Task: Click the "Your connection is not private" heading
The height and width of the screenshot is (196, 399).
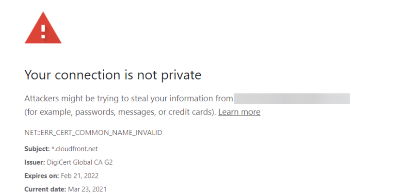Action: (113, 75)
